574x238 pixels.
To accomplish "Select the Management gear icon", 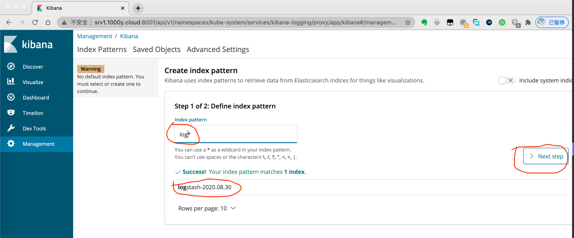I will coord(11,144).
